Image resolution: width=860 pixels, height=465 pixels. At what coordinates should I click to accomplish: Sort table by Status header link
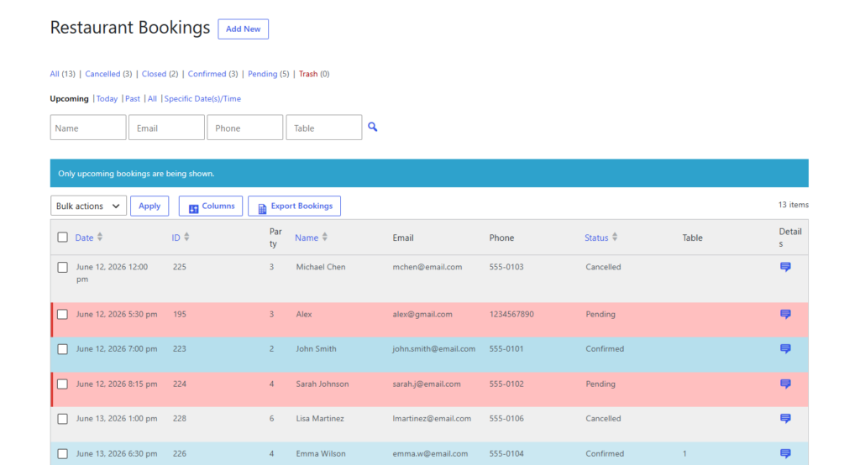[x=596, y=238]
